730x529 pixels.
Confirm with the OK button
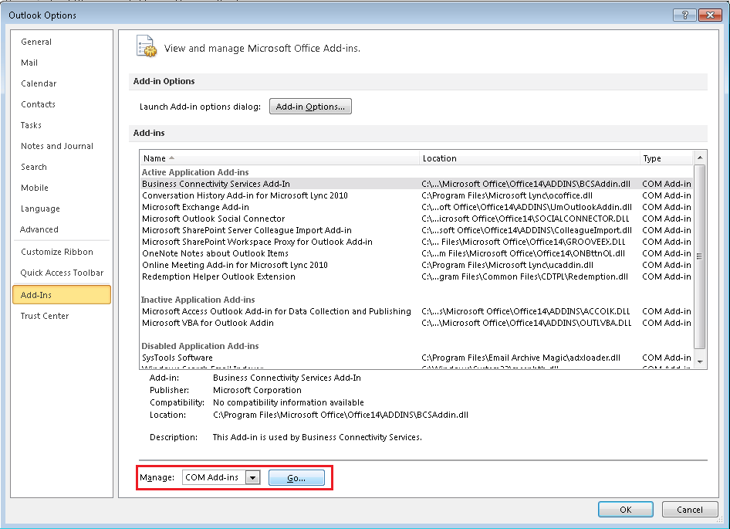pyautogui.click(x=625, y=510)
